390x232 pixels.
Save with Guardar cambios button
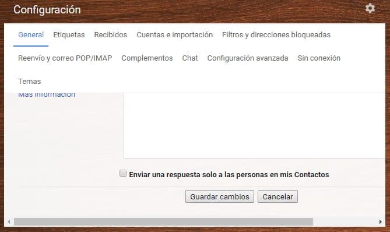(x=220, y=196)
